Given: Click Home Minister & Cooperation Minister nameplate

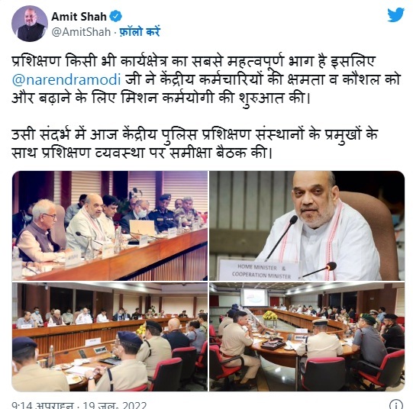Looking at the screenshot, I should 260,270.
